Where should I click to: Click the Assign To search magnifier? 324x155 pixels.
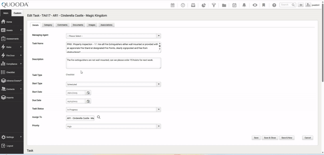tap(99, 117)
